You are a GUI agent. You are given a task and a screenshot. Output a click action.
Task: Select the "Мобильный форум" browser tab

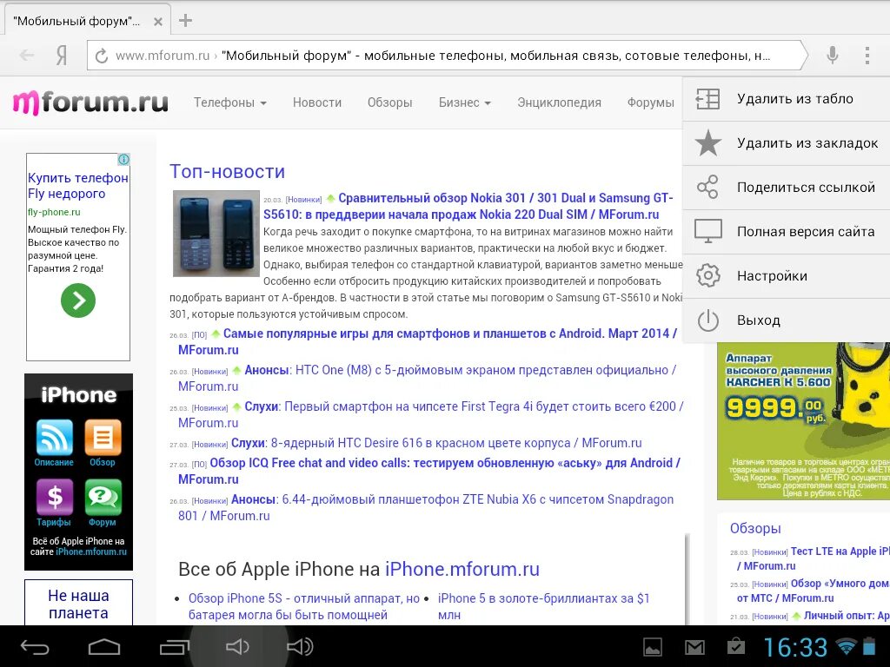tap(88, 21)
